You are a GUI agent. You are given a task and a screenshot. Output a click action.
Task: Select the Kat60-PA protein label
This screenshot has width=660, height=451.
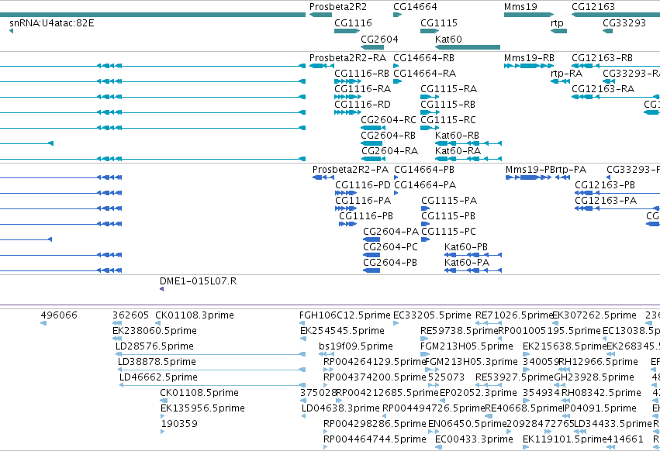pyautogui.click(x=467, y=262)
